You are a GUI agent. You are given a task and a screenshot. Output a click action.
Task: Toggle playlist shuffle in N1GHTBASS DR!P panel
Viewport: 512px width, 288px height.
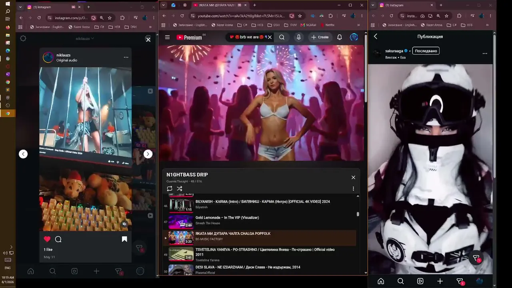pyautogui.click(x=180, y=189)
